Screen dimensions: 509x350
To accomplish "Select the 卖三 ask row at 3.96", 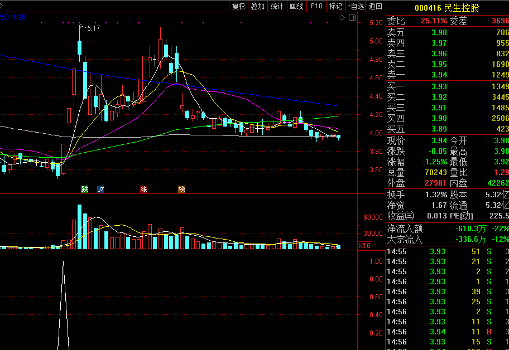I will 448,54.
